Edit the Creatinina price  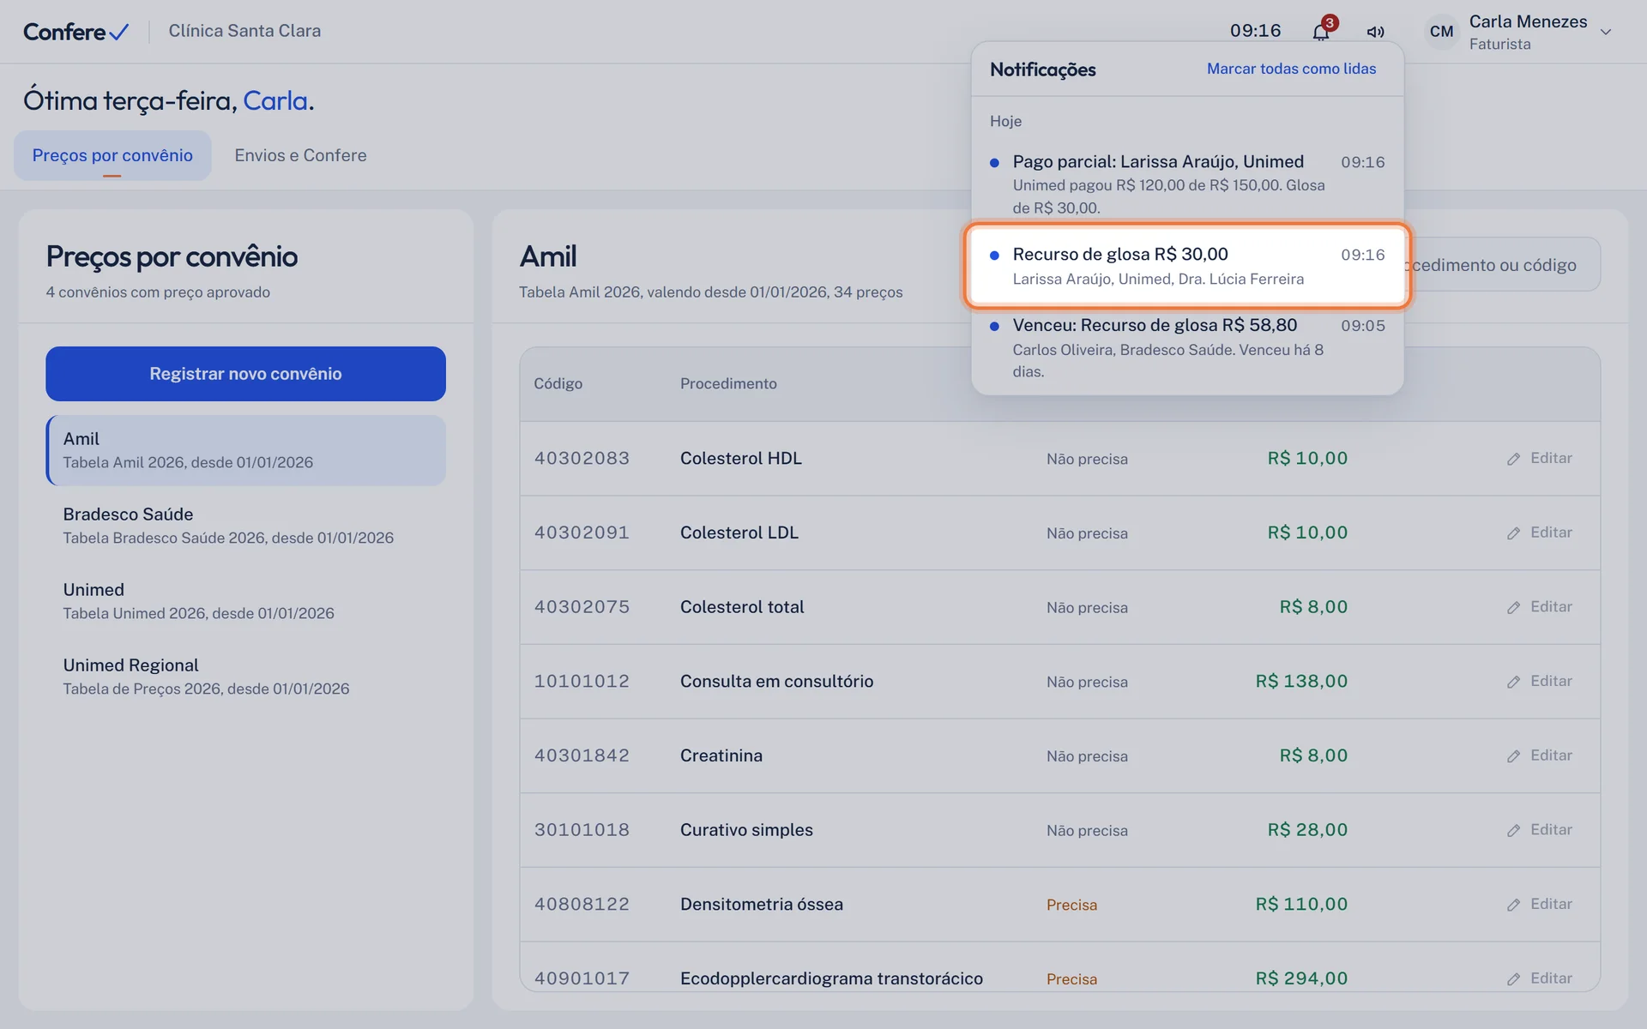[1540, 755]
